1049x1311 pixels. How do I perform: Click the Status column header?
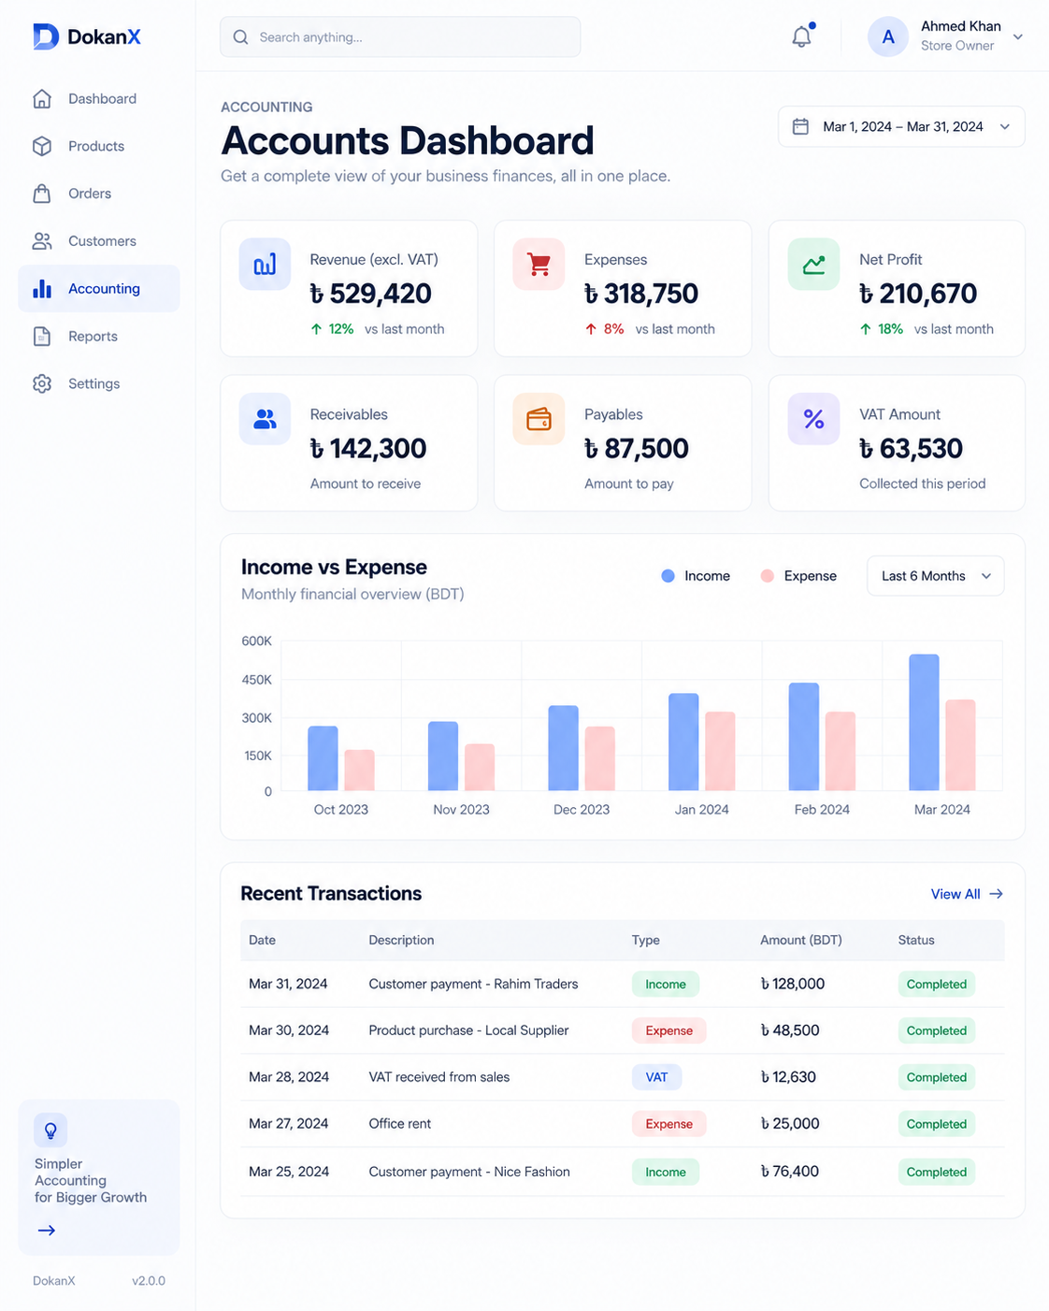coord(916,940)
